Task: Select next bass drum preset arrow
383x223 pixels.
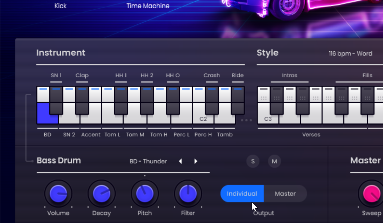Action: [x=196, y=161]
